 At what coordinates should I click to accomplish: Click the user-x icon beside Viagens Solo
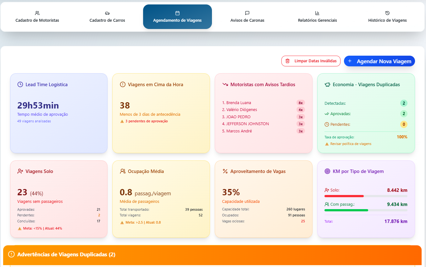click(20, 171)
